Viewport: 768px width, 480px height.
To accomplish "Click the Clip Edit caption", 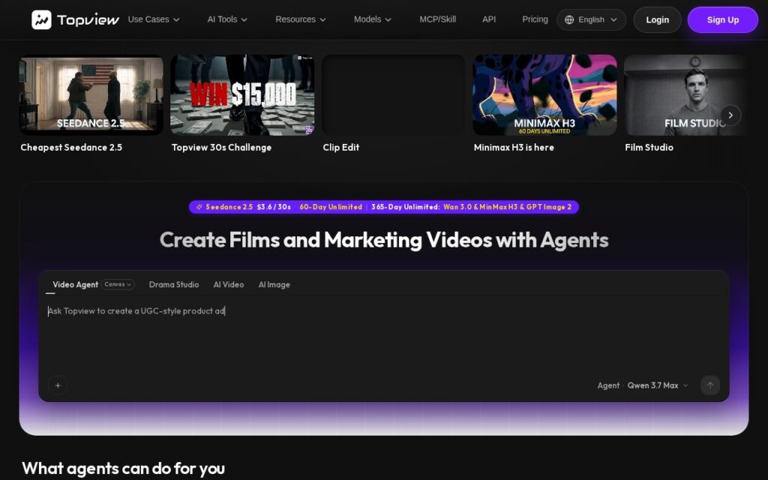I will tap(341, 148).
